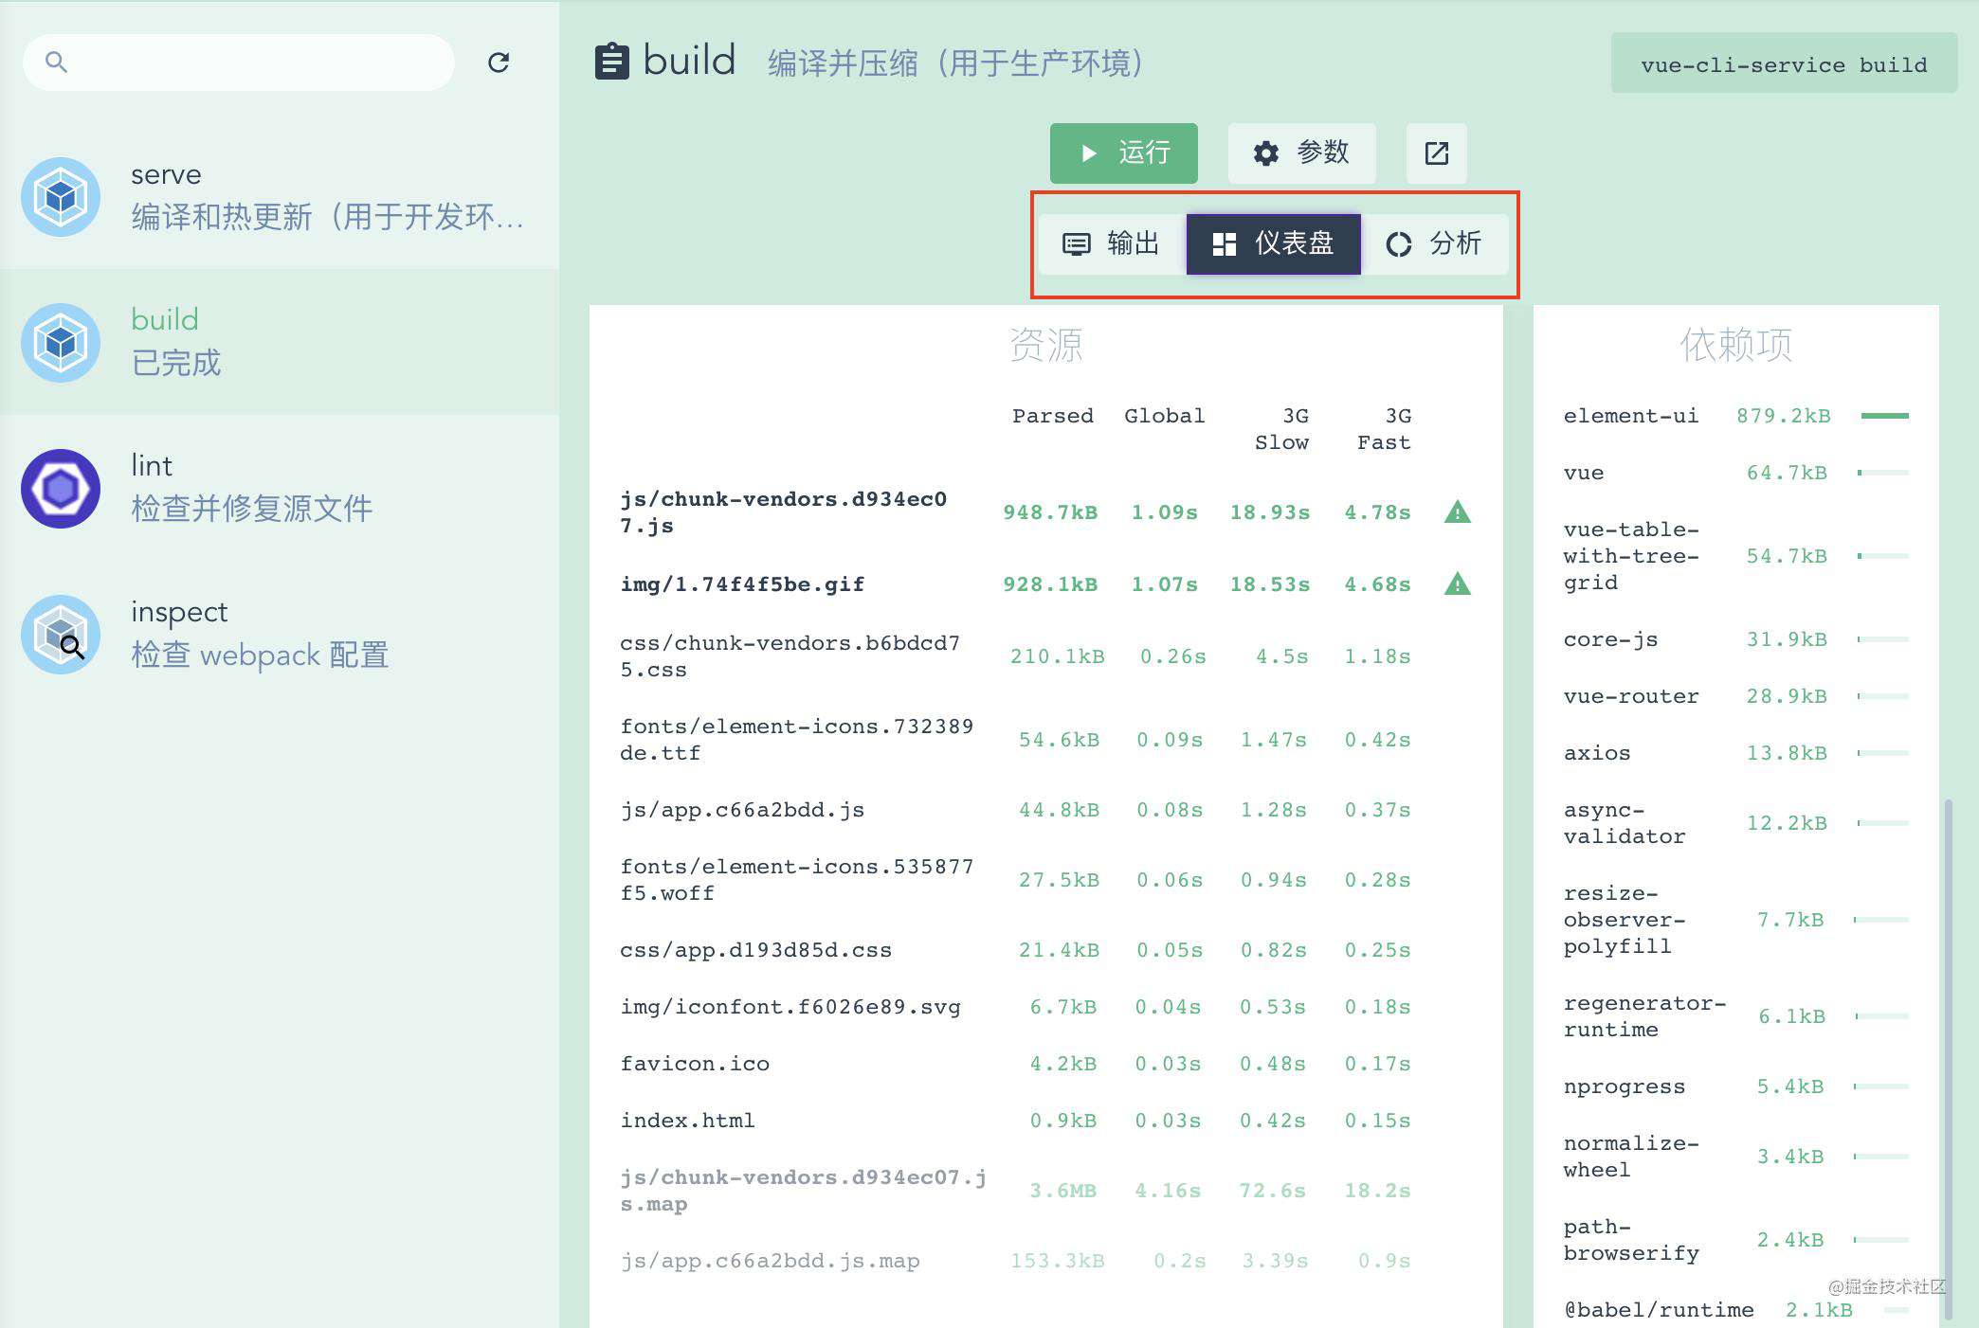Click the element-ui size bar
The image size is (1979, 1328).
tap(1884, 416)
